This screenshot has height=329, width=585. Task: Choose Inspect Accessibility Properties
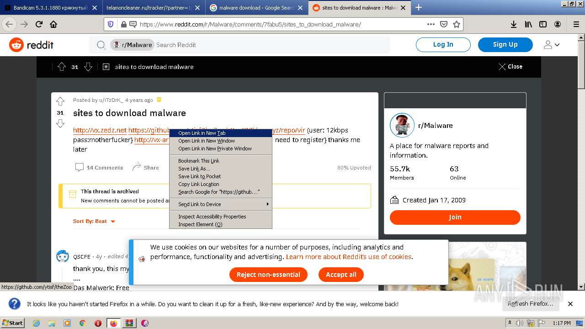coord(221,217)
